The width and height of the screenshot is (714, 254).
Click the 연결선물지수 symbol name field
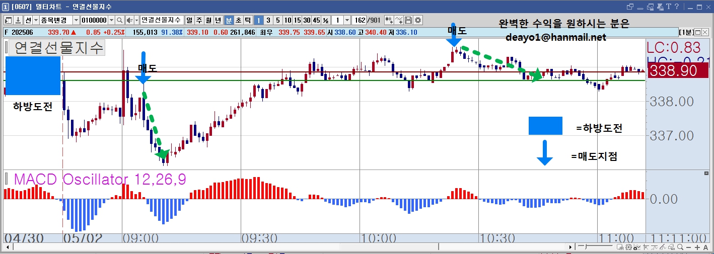tap(162, 20)
